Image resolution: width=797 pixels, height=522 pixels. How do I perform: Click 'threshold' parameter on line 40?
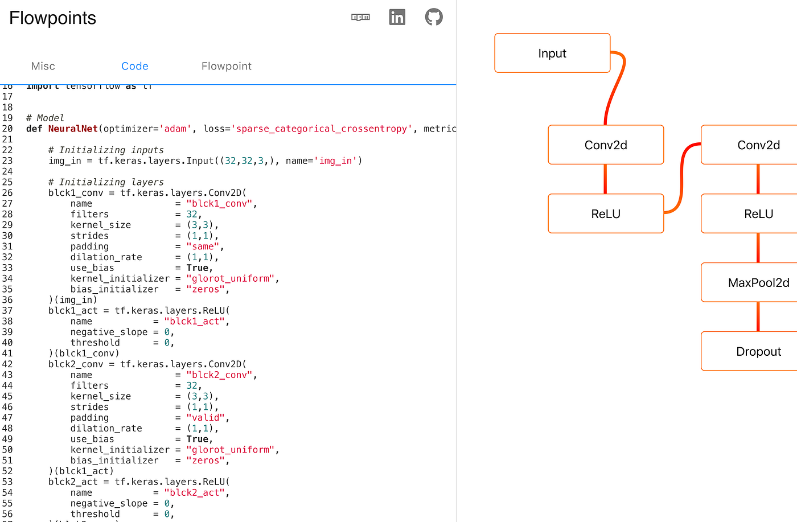tap(95, 343)
